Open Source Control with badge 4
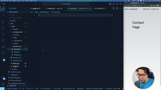The width and height of the screenshot is (161, 90). click(x=3, y=59)
